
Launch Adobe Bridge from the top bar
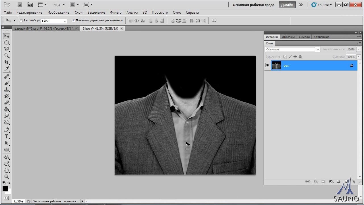(x=20, y=5)
